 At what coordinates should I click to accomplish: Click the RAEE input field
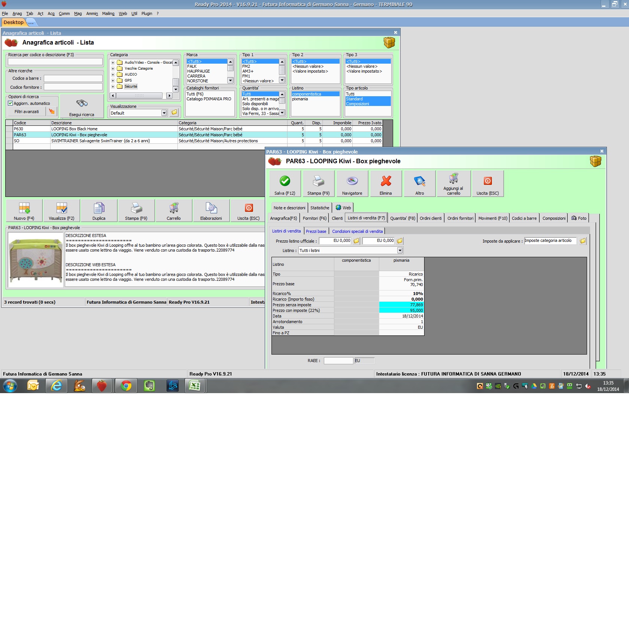[x=338, y=361]
